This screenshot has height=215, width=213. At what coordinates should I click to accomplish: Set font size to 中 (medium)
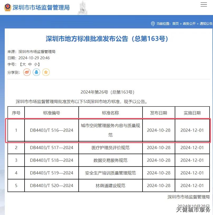30,64
